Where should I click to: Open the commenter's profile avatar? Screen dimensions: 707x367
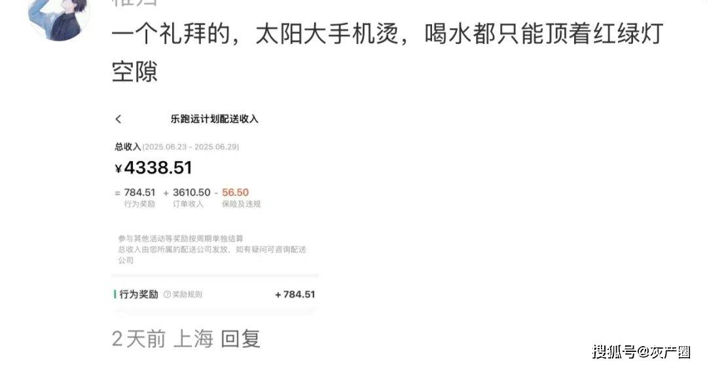pyautogui.click(x=59, y=19)
